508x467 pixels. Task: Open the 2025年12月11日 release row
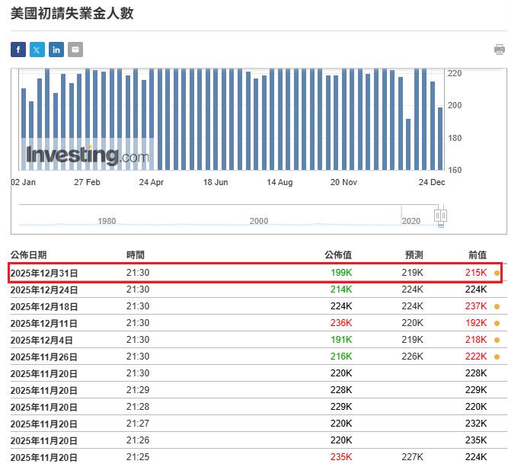(x=43, y=323)
